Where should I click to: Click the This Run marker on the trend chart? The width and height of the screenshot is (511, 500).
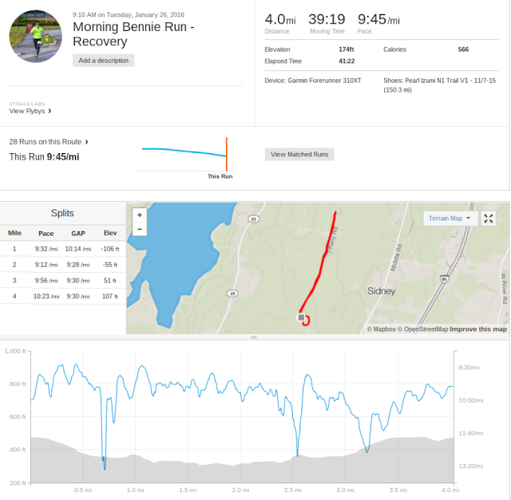226,154
